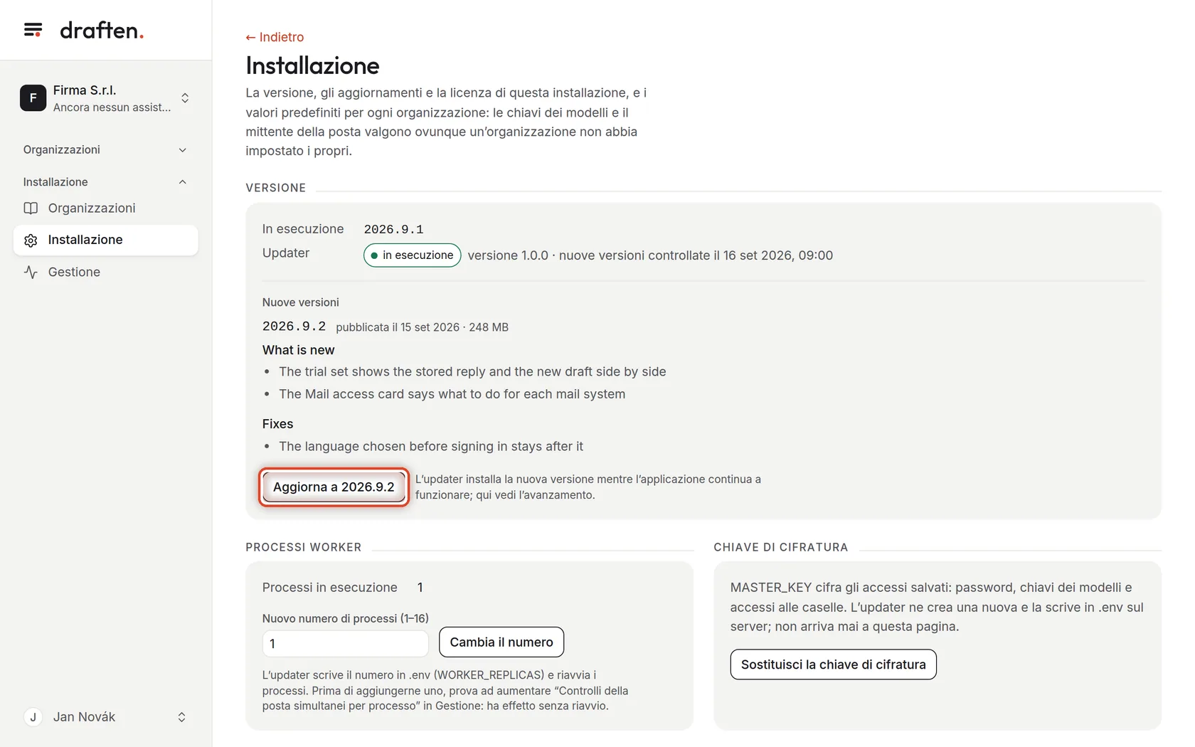
Task: Click the activity icon beside Gestione
Action: click(31, 272)
